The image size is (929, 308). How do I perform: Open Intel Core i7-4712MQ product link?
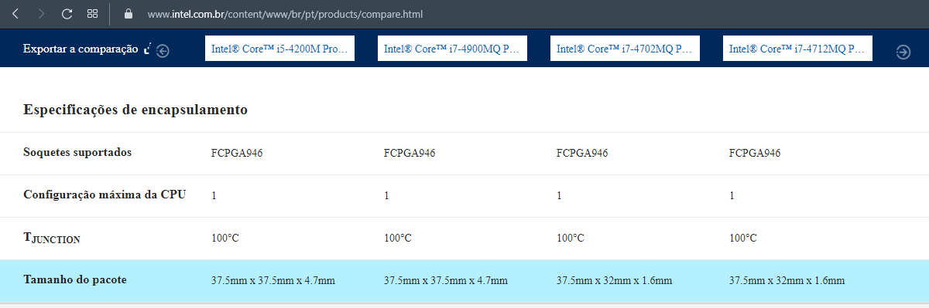click(x=797, y=48)
